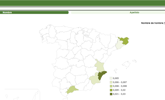Click the '0,021 - 0,03' legend label

coord(119,94)
